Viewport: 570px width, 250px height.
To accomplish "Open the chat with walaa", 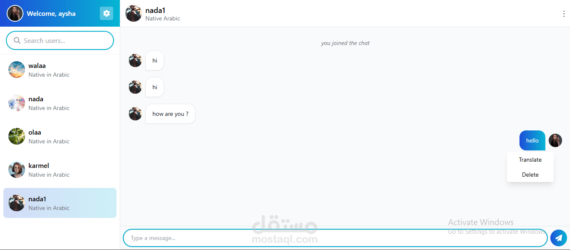I will click(60, 70).
